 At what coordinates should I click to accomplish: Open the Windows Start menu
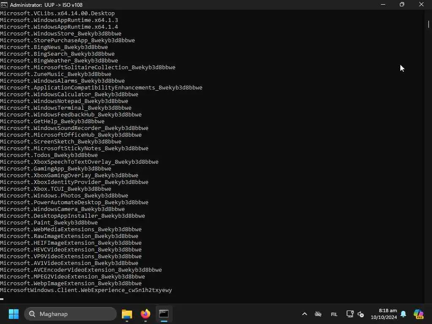click(13, 314)
